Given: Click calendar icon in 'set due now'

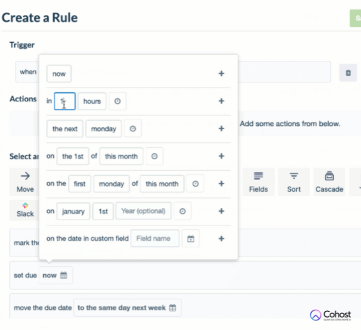Looking at the screenshot, I should [64, 275].
